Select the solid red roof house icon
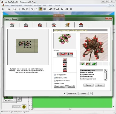Viewport: 116px width, 114px height. 81,25
